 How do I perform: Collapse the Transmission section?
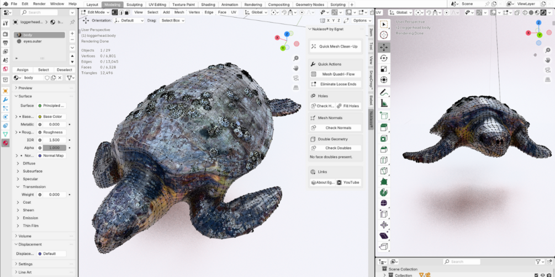(34, 187)
